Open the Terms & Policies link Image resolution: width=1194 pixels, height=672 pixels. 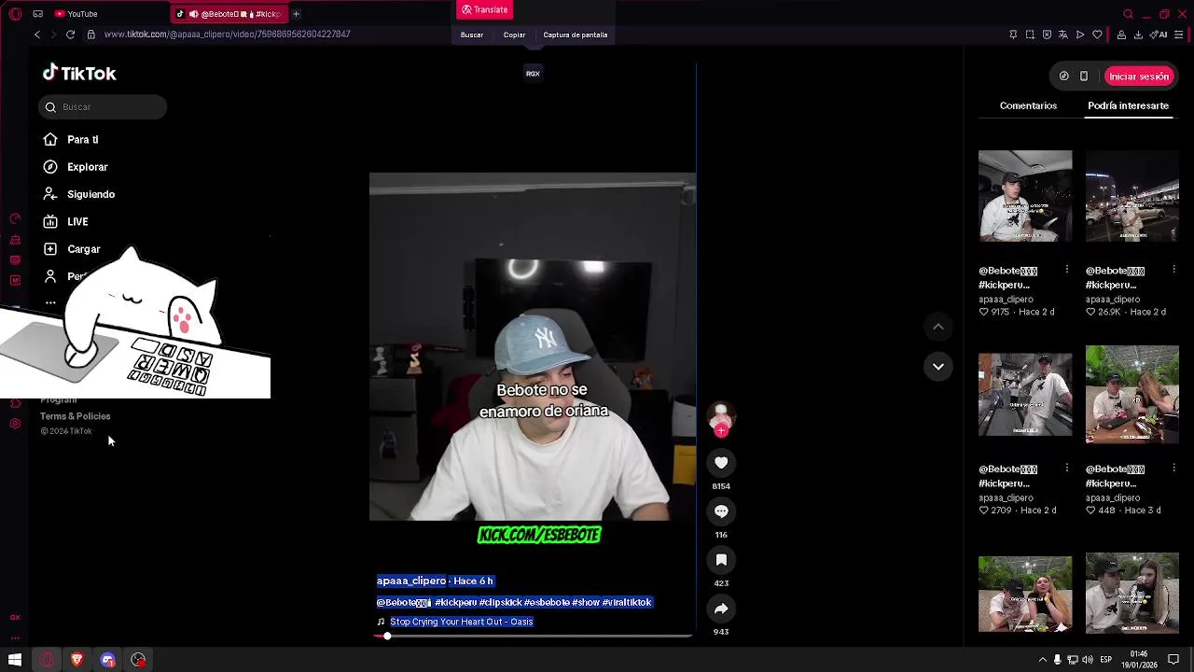pos(75,416)
